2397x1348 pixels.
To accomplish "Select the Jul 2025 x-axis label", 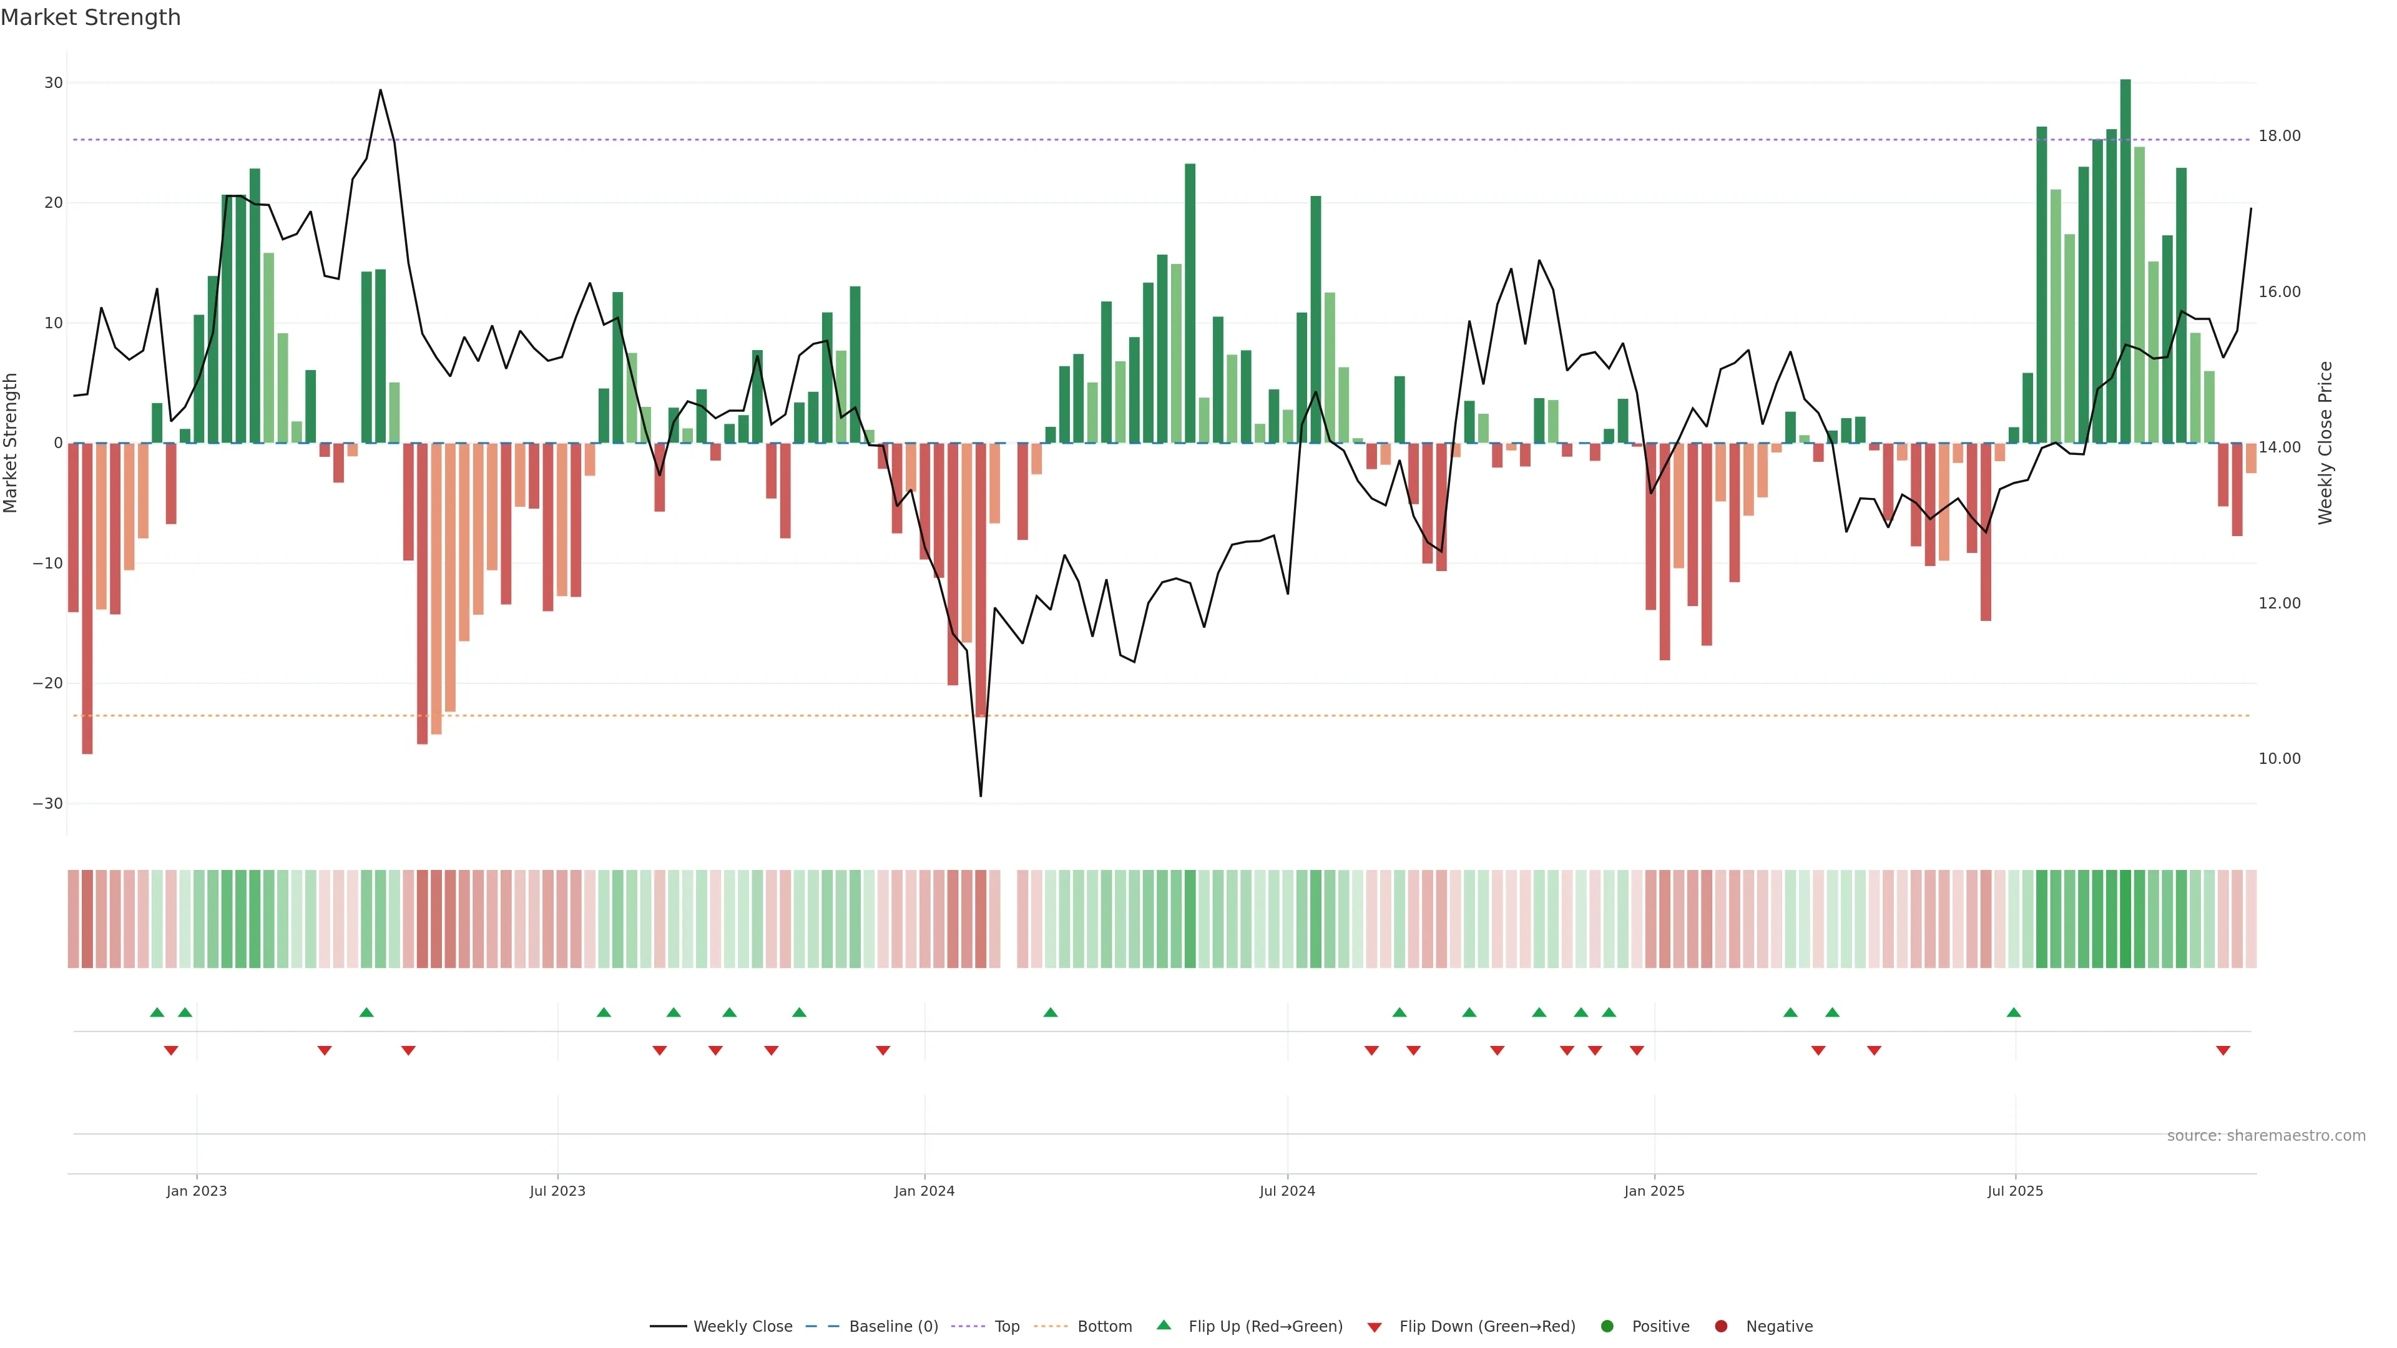I will [2014, 1191].
